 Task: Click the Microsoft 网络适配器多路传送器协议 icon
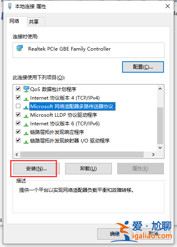coord(26,107)
